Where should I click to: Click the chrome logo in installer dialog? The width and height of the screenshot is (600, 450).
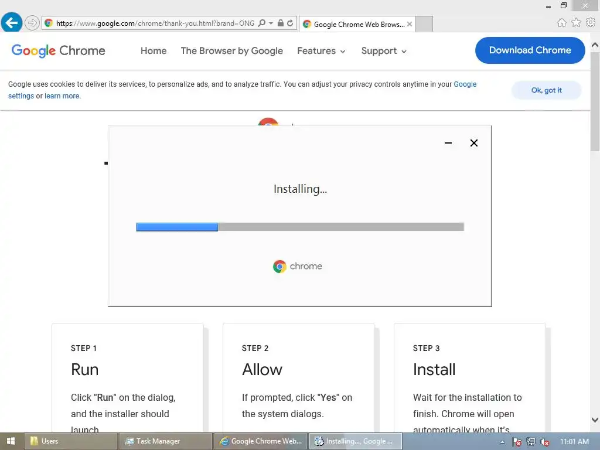pos(297,267)
